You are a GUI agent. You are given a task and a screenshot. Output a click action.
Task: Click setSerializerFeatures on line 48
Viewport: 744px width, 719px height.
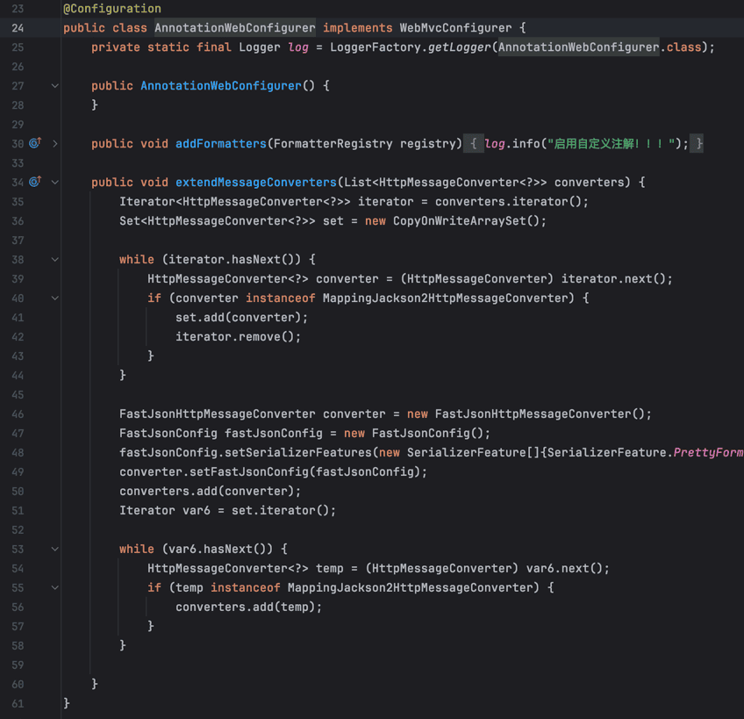(298, 453)
